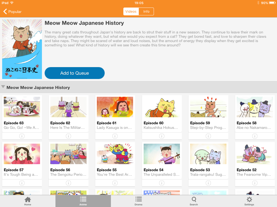The image size is (277, 207).
Task: Select 'Lady Kasuga is on…' title
Action: (114, 127)
